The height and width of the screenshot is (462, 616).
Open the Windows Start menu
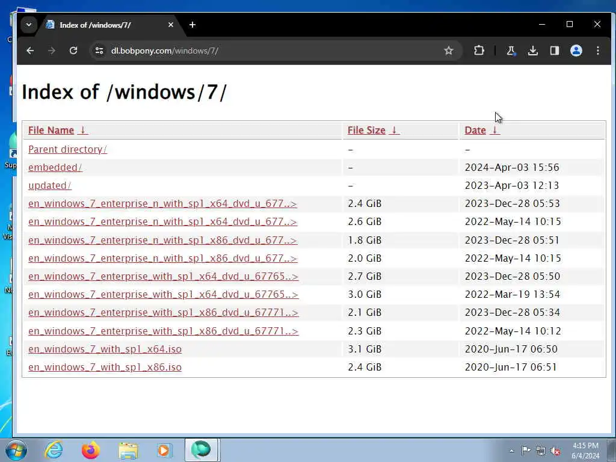pyautogui.click(x=16, y=450)
